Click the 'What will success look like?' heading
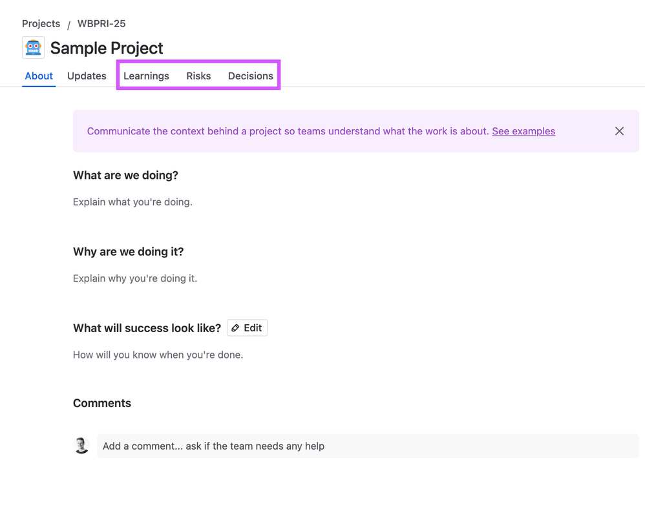Viewport: 645px width, 531px height. (147, 328)
